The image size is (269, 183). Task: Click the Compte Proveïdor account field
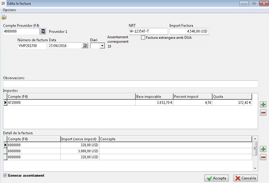(21, 31)
